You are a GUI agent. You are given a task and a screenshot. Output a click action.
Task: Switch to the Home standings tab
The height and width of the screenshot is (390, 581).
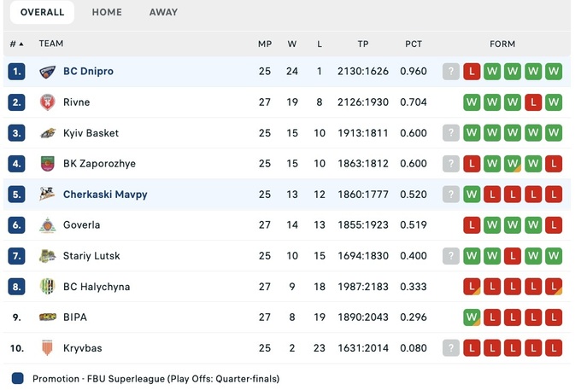(x=107, y=12)
